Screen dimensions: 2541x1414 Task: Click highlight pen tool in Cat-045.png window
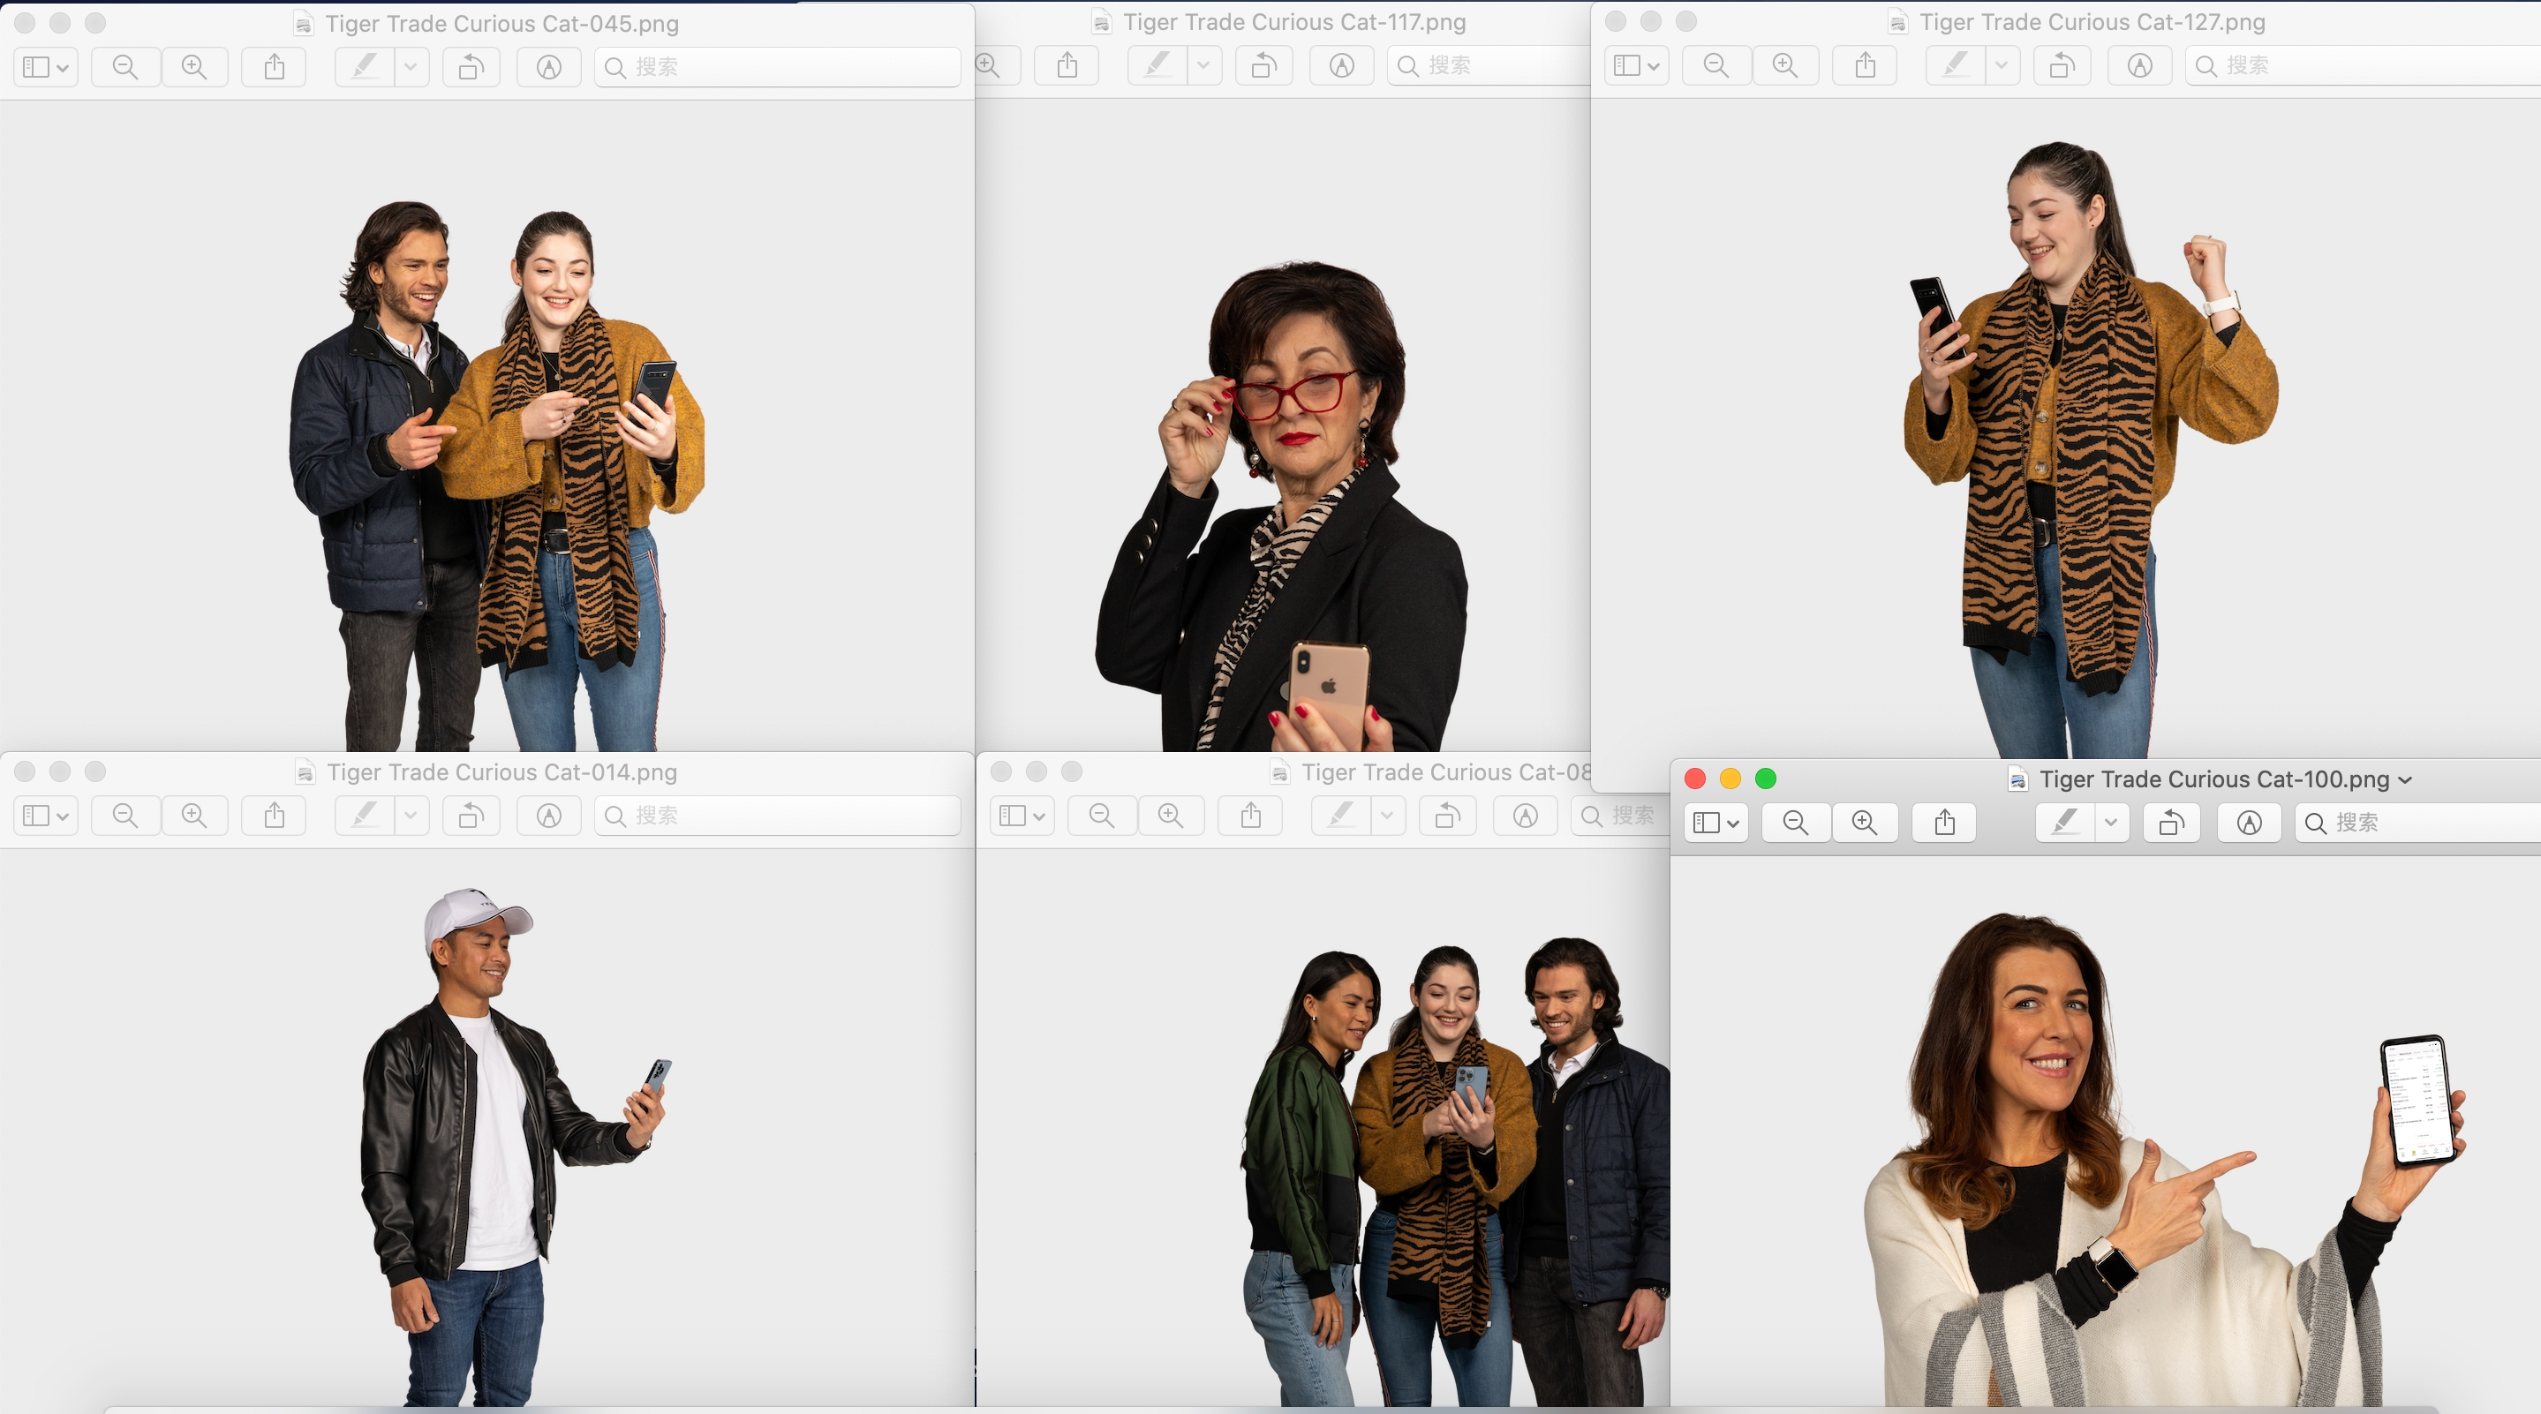(365, 67)
